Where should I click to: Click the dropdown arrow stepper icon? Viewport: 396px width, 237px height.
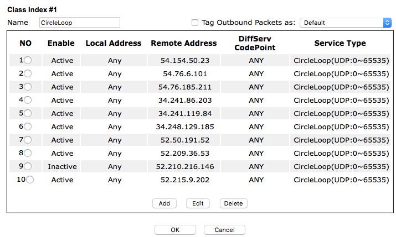point(387,23)
